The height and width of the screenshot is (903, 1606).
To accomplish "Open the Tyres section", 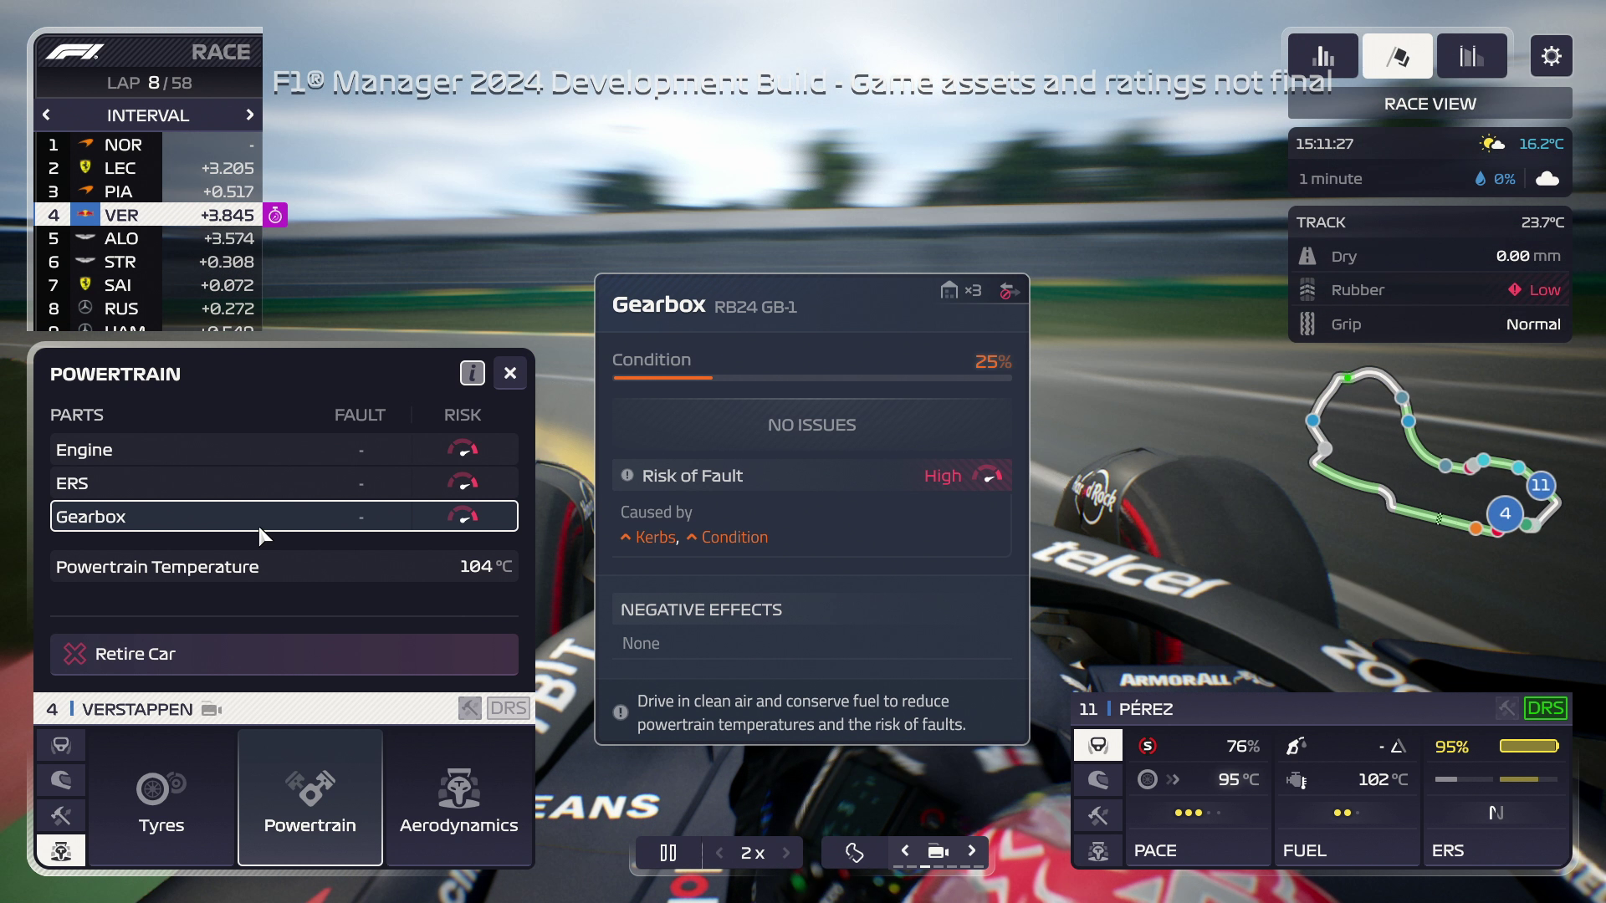I will click(161, 797).
